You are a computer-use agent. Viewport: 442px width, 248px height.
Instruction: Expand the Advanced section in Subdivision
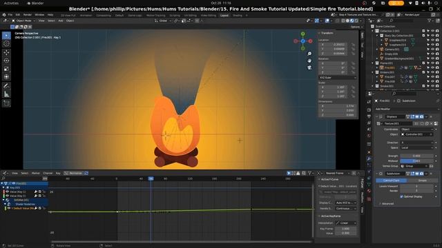[x=387, y=204]
